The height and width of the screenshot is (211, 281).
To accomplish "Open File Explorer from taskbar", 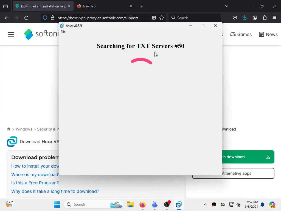I will pyautogui.click(x=130, y=204).
